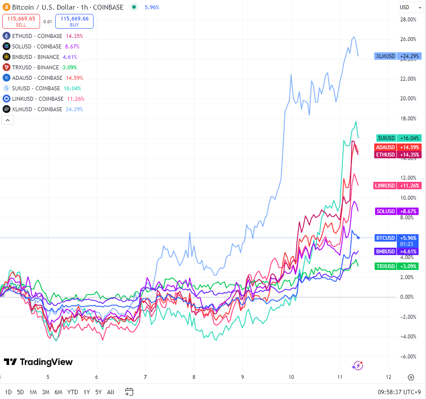Select the XLMUSD · COINBASE legend entry
The image size is (426, 399).
37,109
